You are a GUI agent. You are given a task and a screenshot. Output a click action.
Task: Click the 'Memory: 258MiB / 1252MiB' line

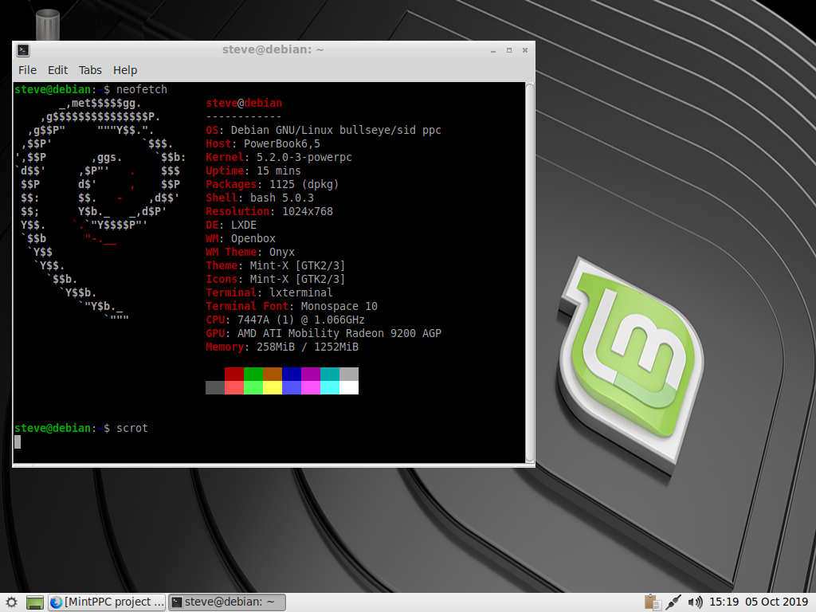click(x=282, y=347)
